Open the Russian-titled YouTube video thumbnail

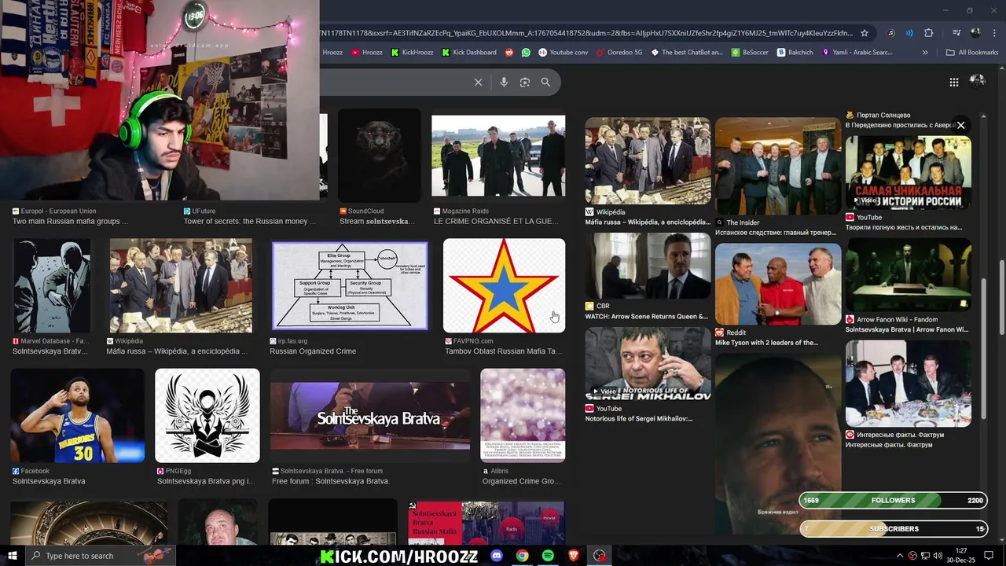tap(909, 172)
